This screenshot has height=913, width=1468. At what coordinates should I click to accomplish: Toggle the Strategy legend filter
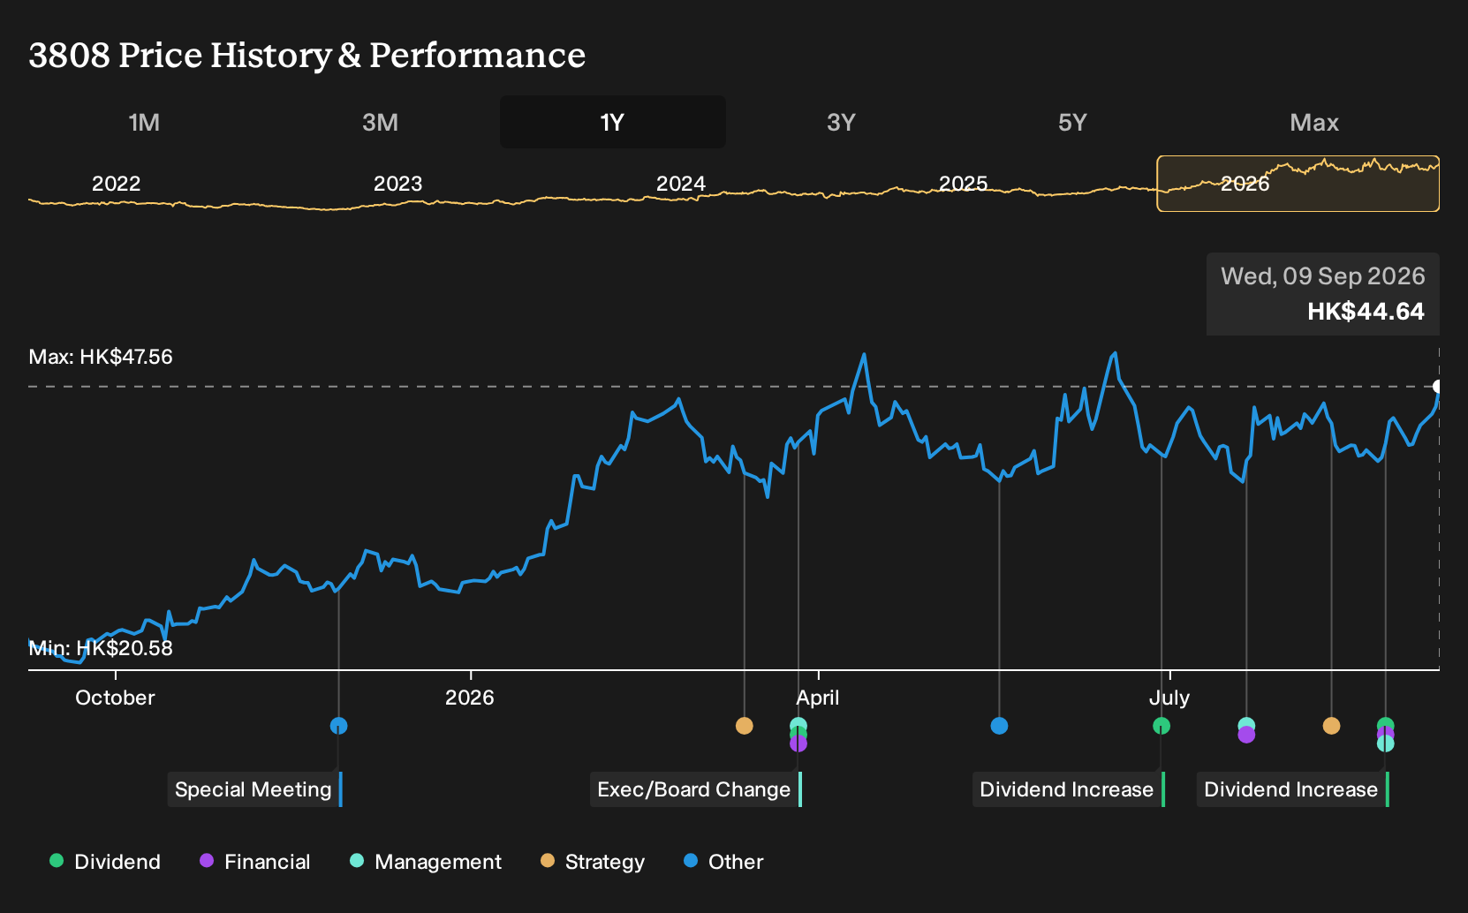pyautogui.click(x=593, y=862)
